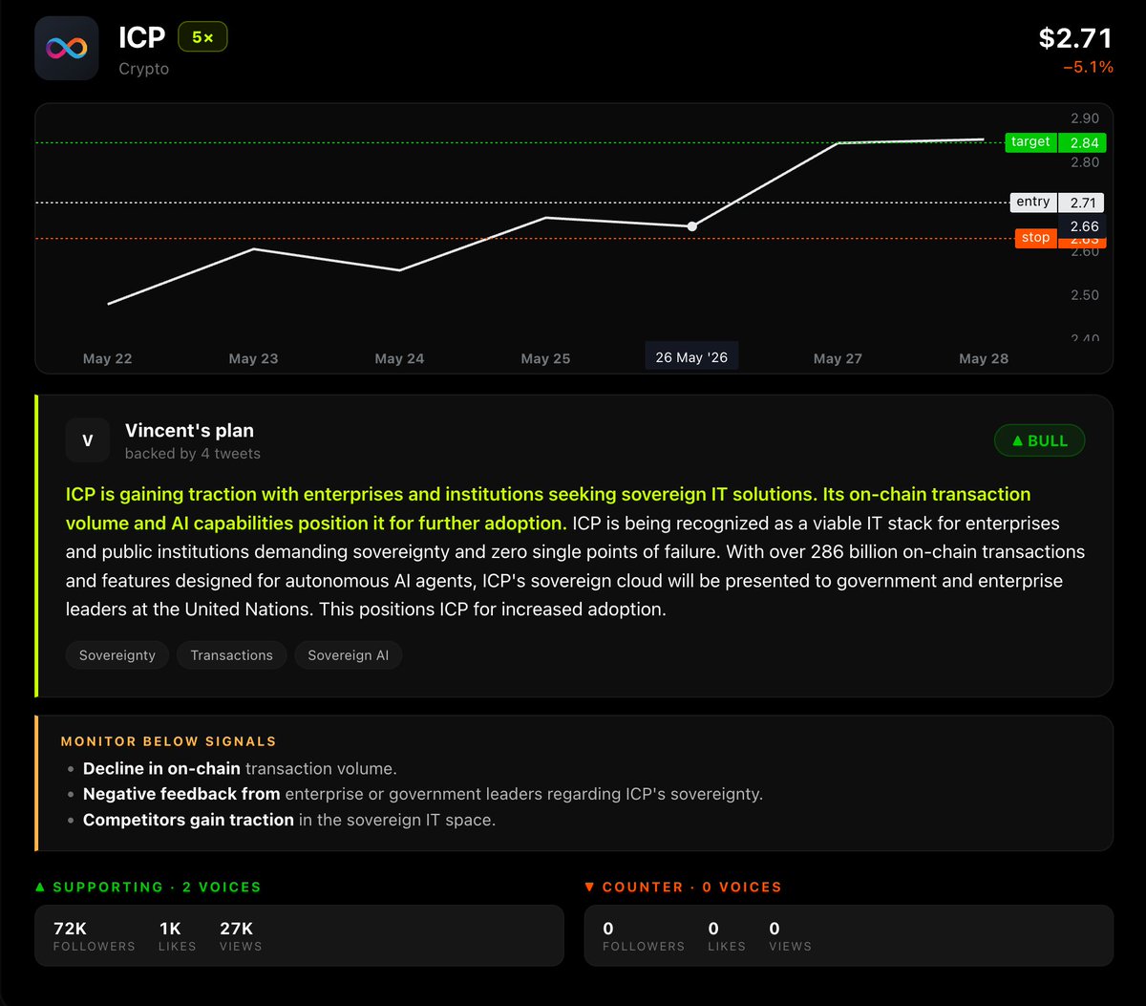Click the green target label on chart
The image size is (1146, 1006).
pos(1030,142)
